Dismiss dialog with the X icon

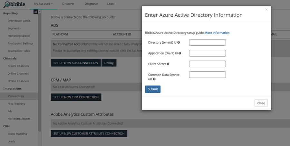[x=266, y=10]
